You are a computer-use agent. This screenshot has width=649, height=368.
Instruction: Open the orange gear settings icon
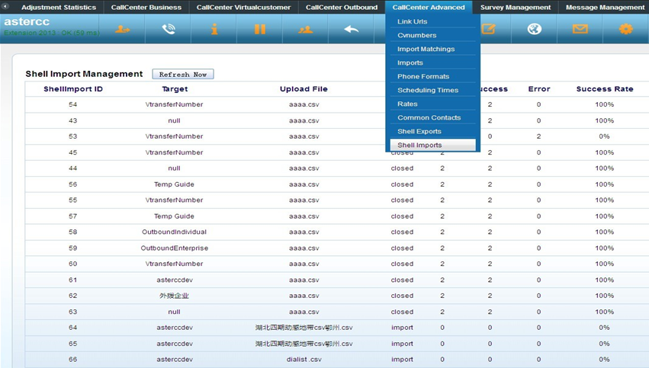(x=625, y=30)
